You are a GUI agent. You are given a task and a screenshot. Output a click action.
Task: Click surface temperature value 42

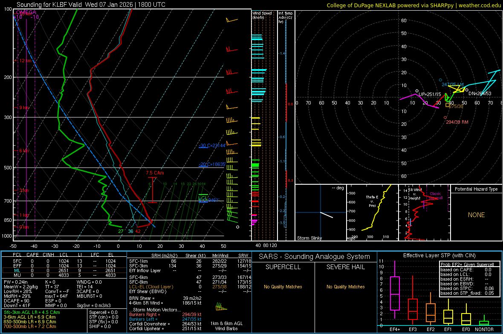tap(138, 231)
